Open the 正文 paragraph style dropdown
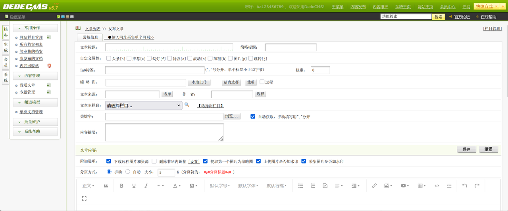This screenshot has height=211, width=508. pos(88,186)
